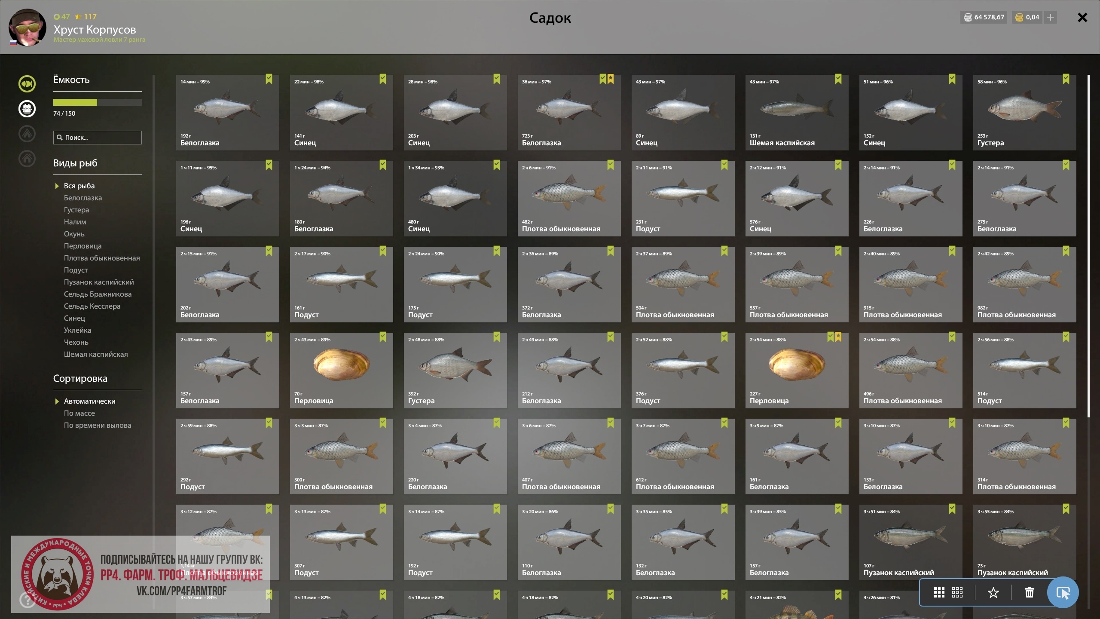Image resolution: width=1100 pixels, height=619 pixels.
Task: Switch to small grid view icon
Action: tap(957, 593)
